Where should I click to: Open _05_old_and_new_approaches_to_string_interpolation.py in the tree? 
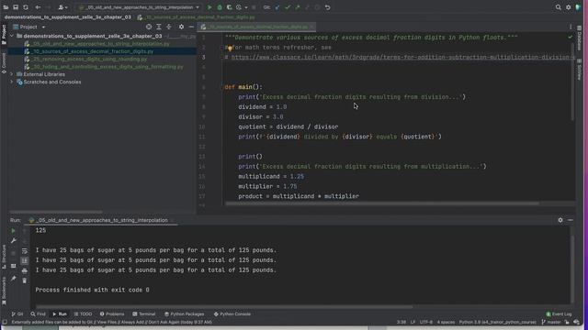(x=100, y=44)
